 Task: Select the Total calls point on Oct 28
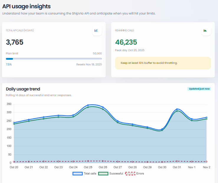tap(132, 124)
